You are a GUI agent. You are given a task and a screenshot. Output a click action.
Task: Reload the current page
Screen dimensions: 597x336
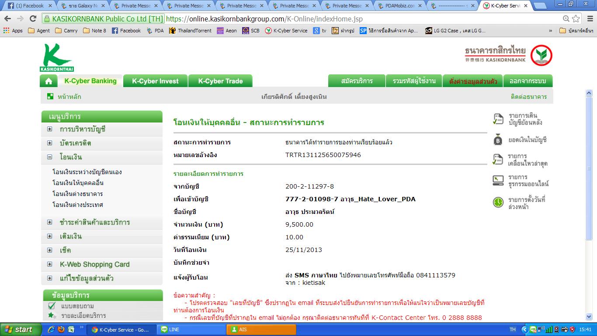[33, 19]
